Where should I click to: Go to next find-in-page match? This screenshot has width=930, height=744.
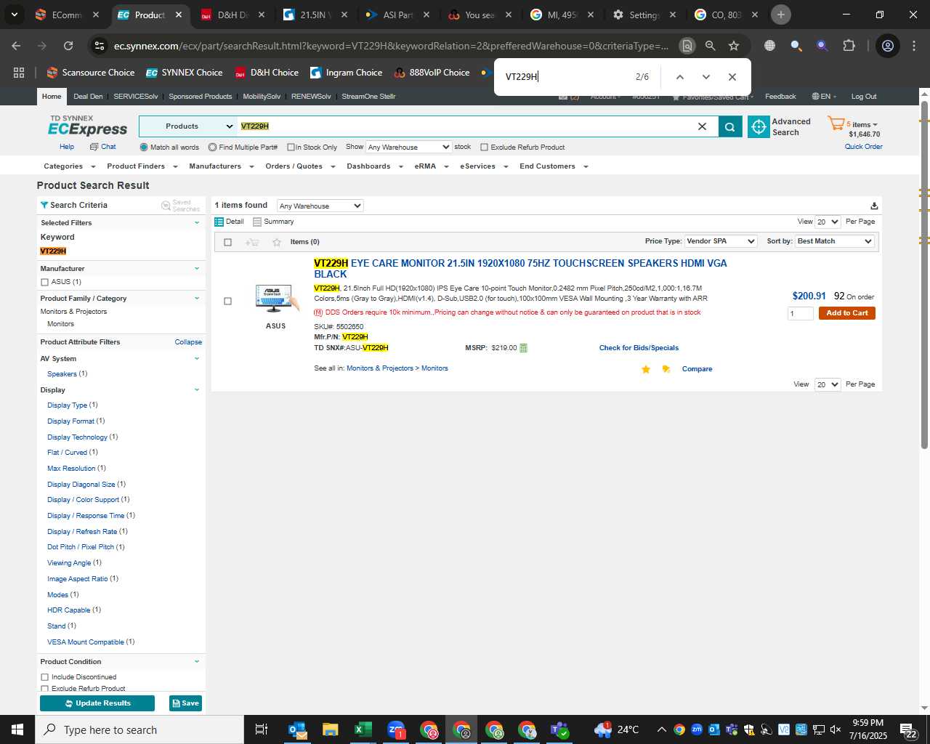(705, 77)
